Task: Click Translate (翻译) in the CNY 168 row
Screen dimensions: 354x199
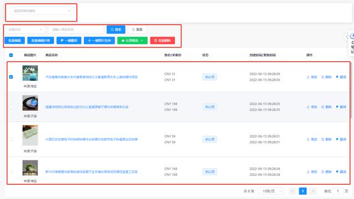Action: [341, 172]
